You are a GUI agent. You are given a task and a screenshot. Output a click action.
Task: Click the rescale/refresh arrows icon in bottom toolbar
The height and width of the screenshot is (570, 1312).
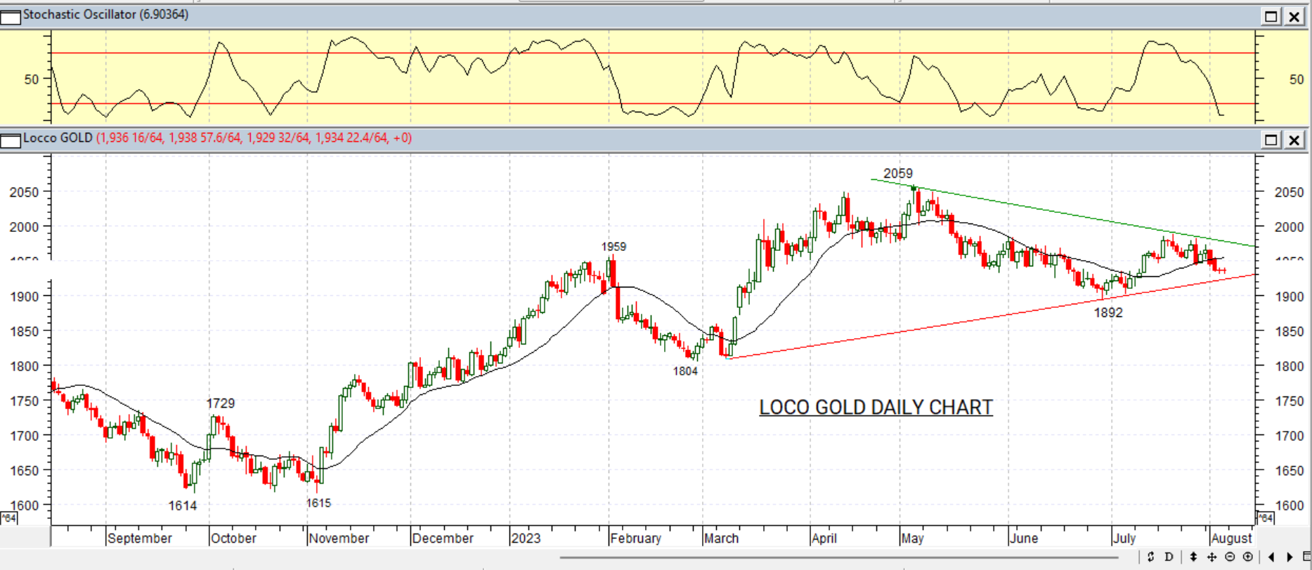(1150, 557)
